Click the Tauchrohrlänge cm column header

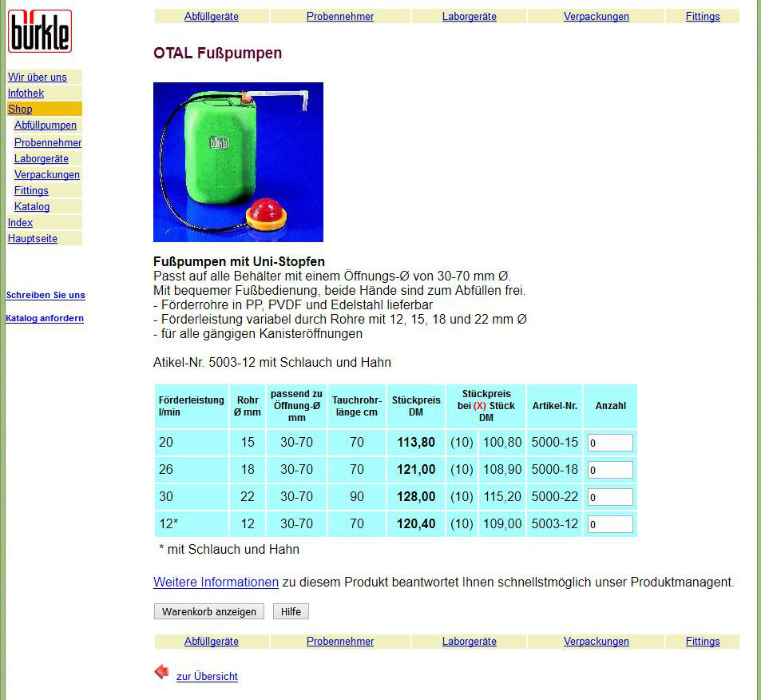357,406
